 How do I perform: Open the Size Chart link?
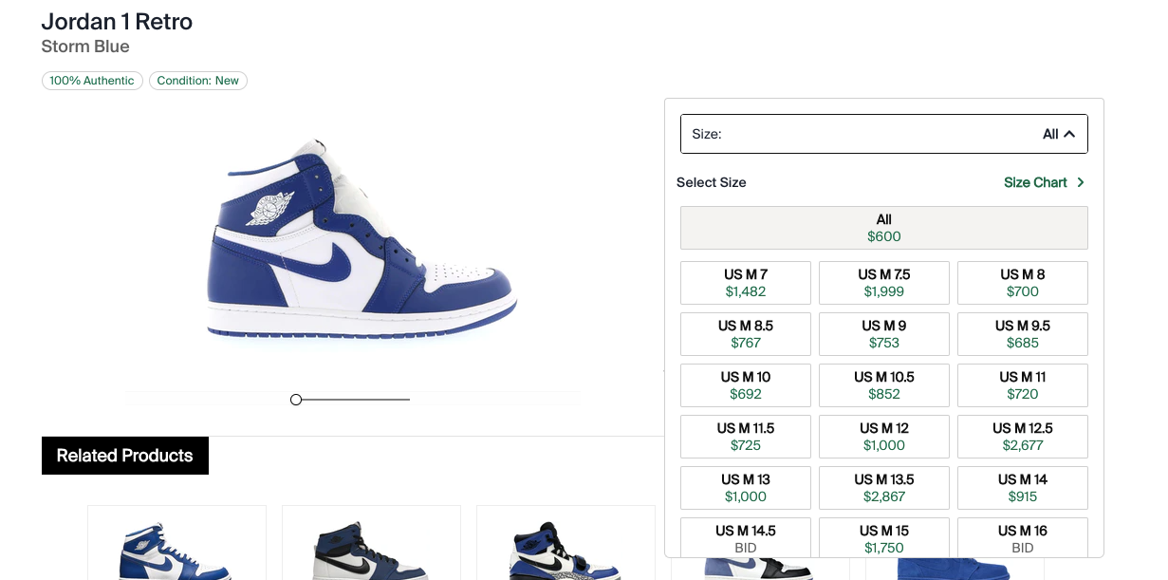[1035, 182]
